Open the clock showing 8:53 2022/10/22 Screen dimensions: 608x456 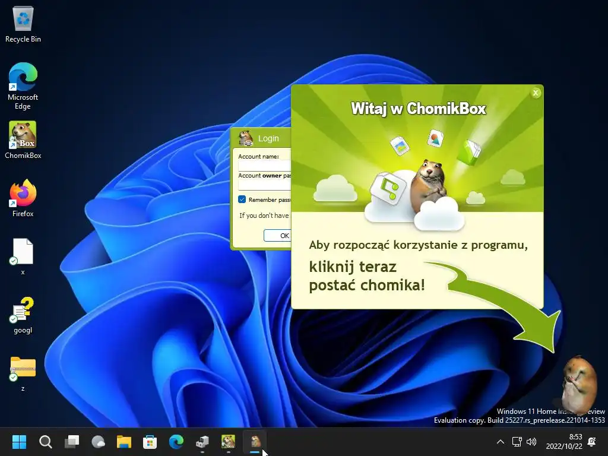coord(564,442)
